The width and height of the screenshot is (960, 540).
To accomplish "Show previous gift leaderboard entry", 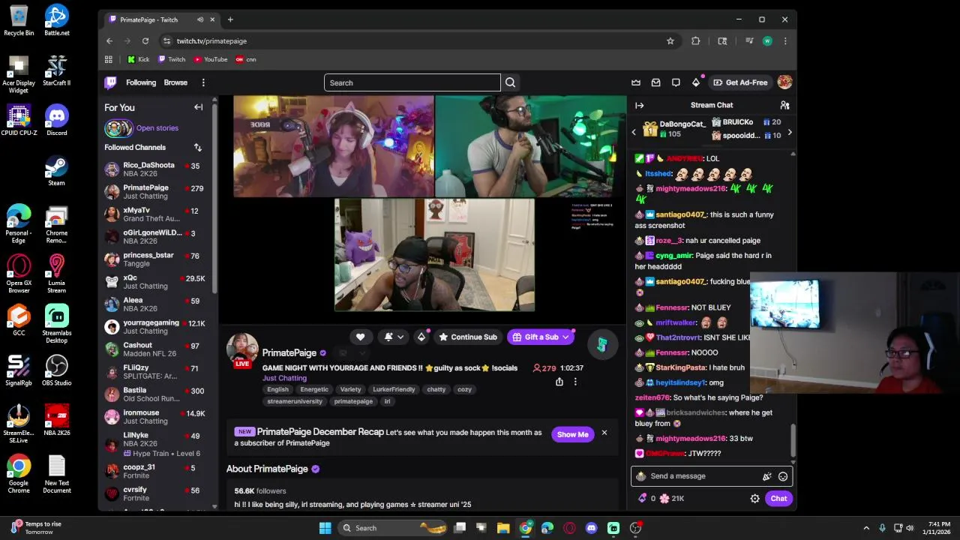I will coord(634,132).
